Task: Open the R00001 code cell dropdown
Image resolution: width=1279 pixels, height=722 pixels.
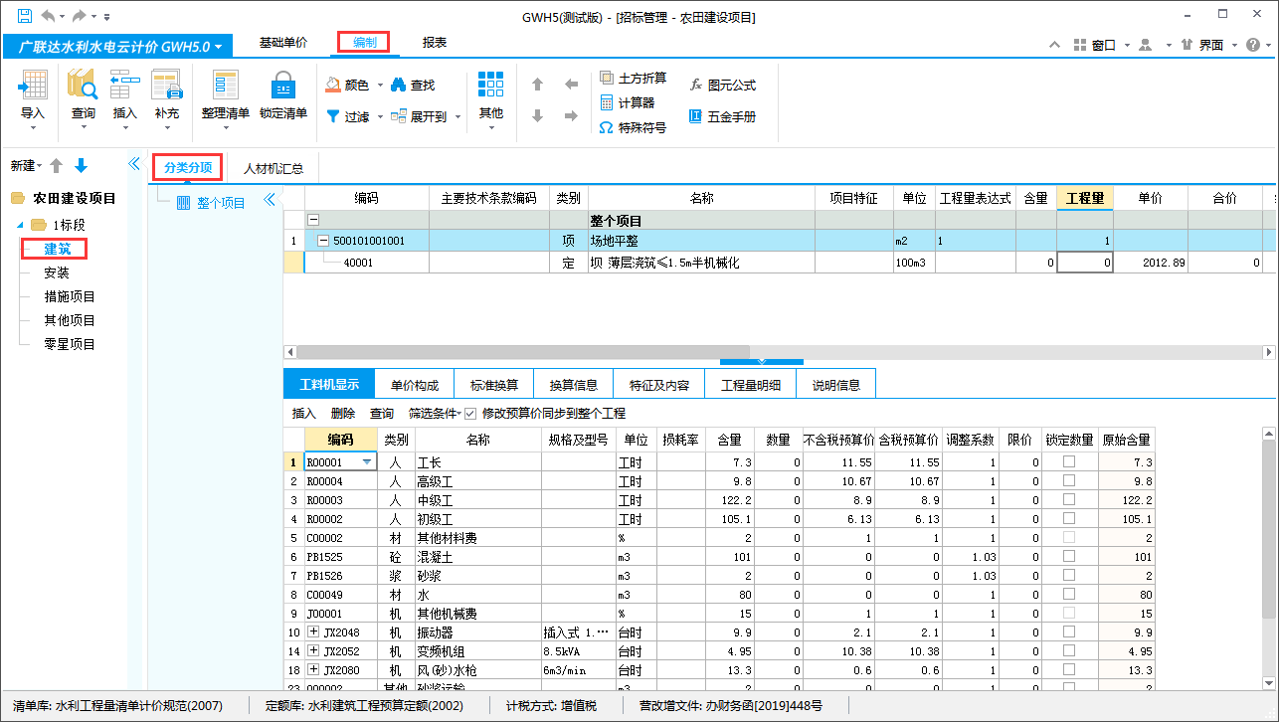Action: click(x=368, y=462)
